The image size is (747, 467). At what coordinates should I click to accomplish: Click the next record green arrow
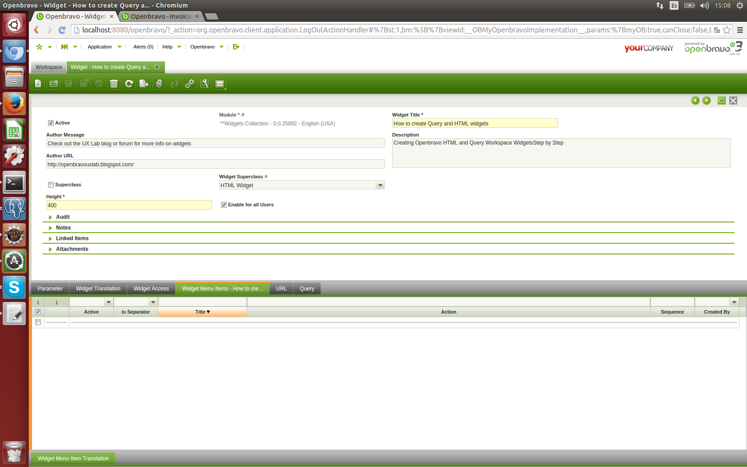click(x=707, y=101)
